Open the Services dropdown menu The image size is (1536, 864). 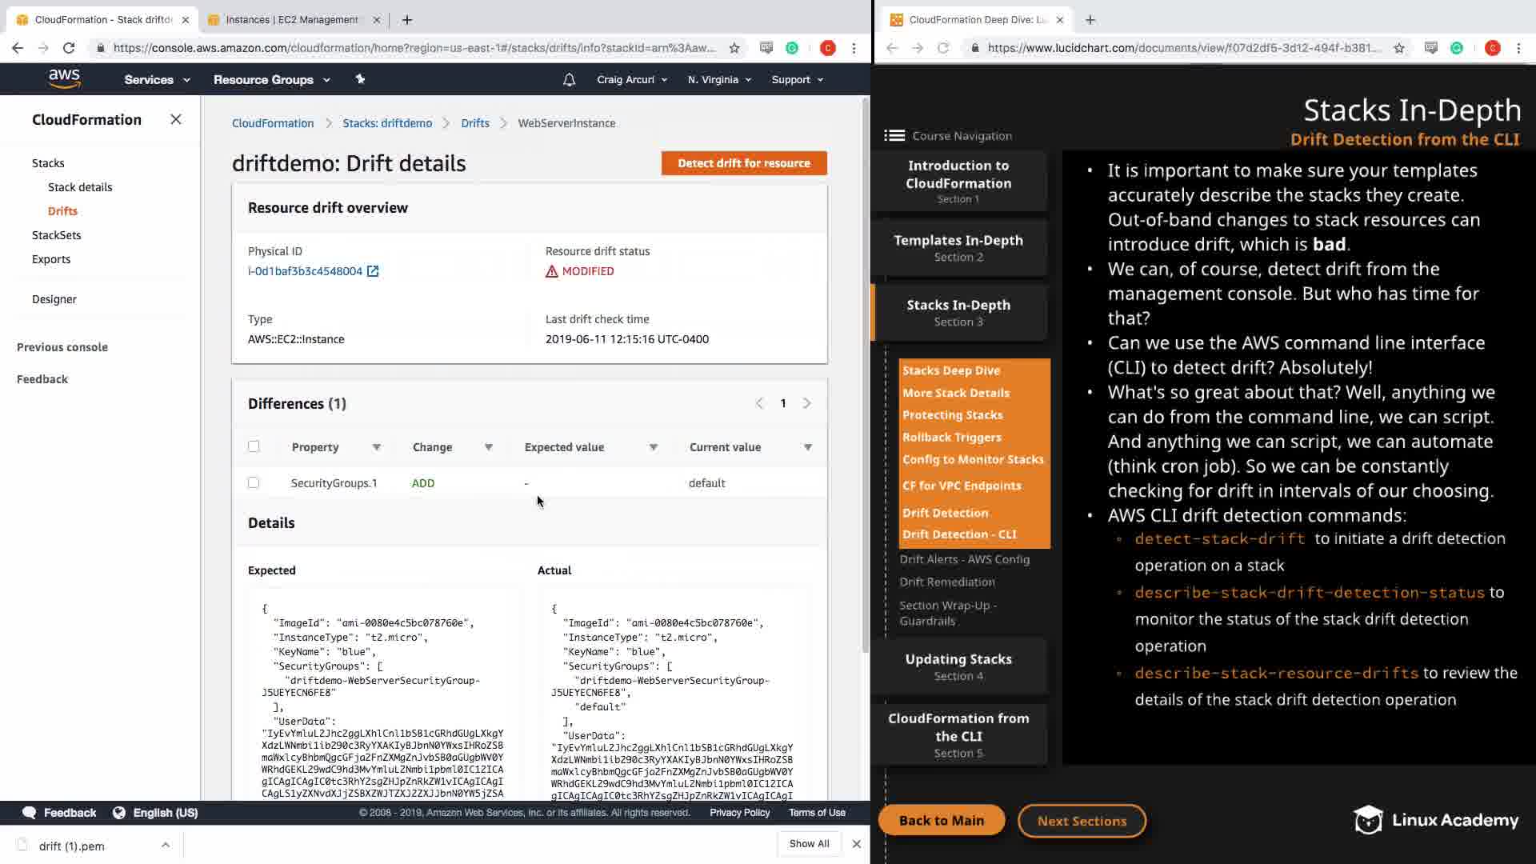tap(157, 80)
